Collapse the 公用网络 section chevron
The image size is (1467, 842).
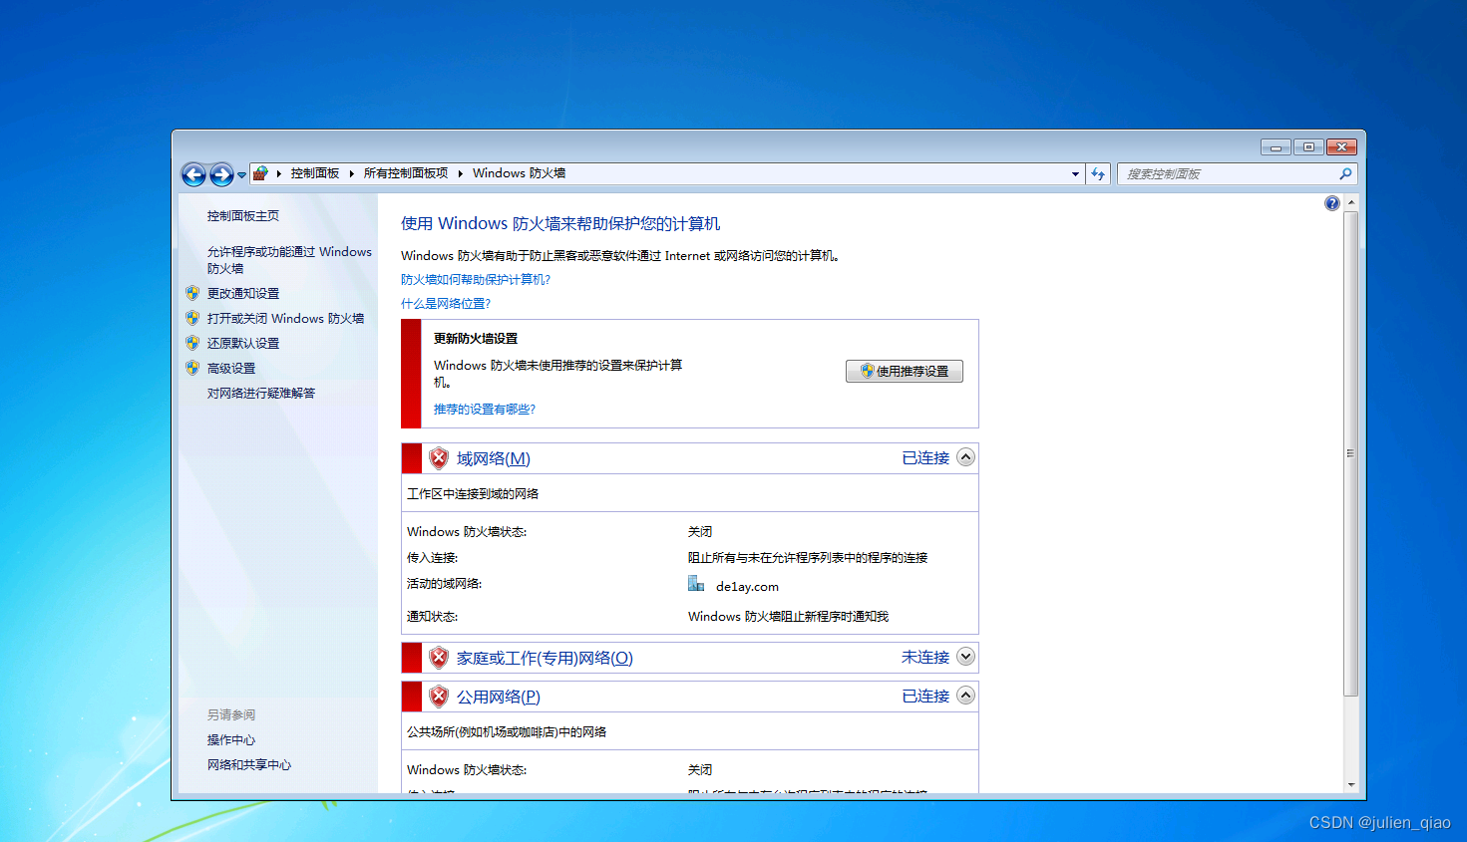965,696
